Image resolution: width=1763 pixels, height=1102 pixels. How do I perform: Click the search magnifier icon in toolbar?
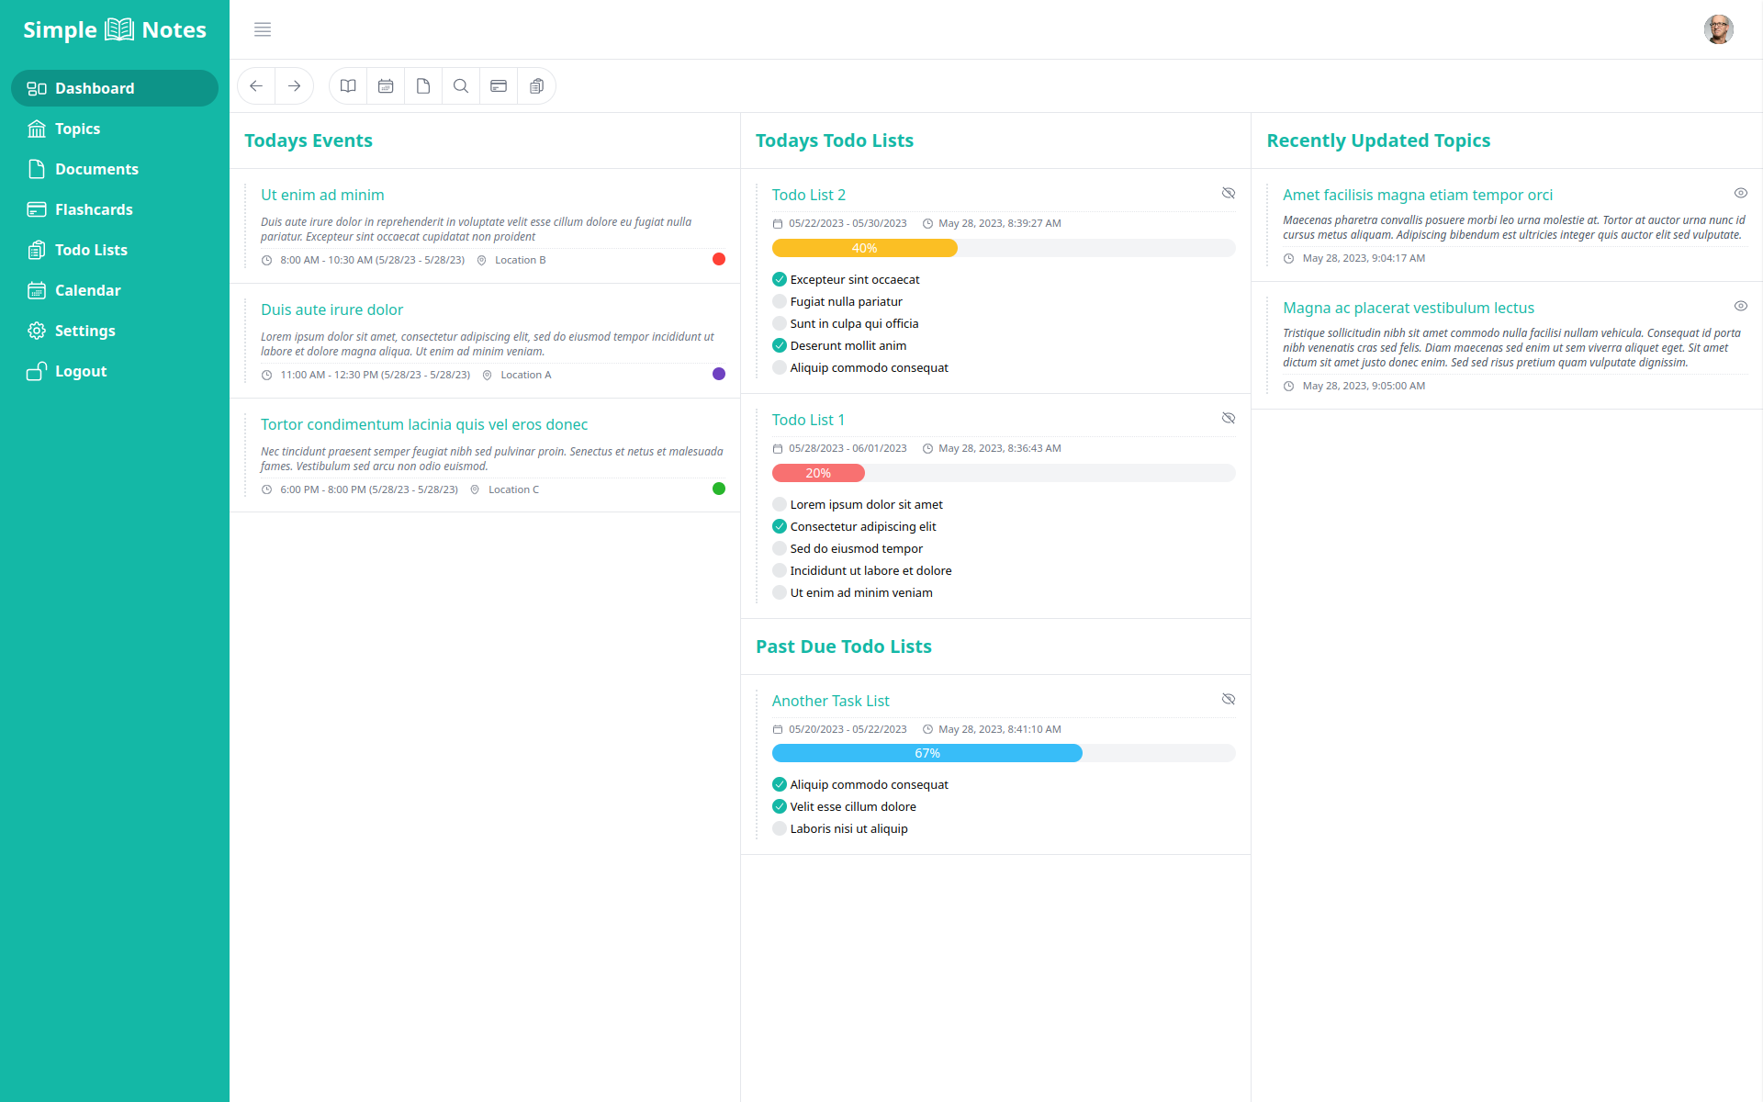pos(461,86)
